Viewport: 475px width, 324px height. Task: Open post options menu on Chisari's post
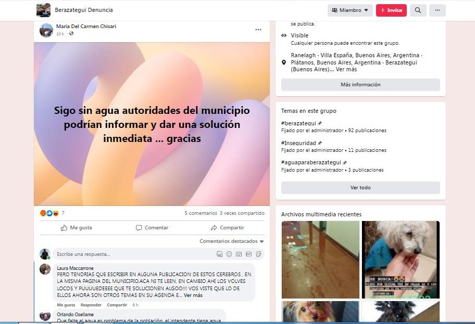coord(258,30)
